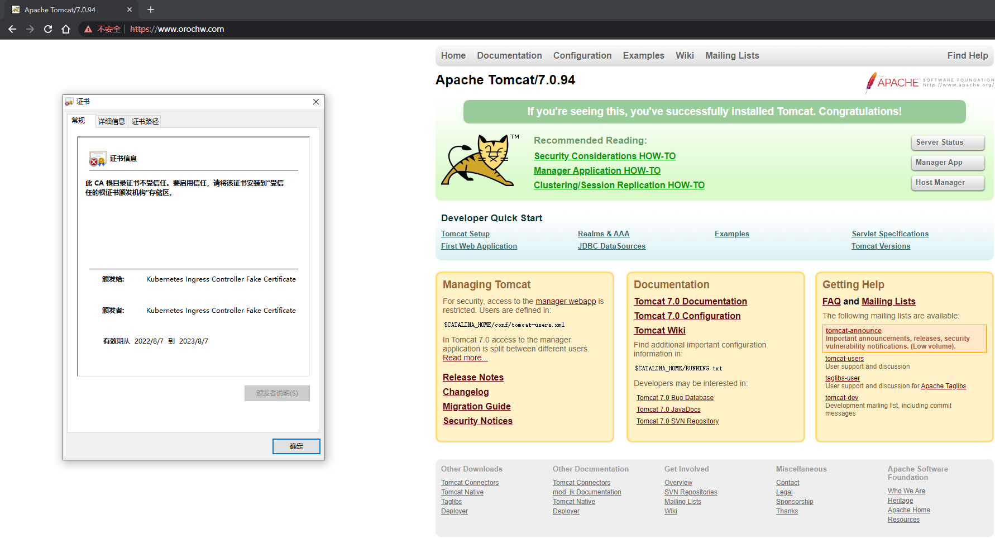Open Tomcat Versions link
Screen dimensions: 995x538
881,246
